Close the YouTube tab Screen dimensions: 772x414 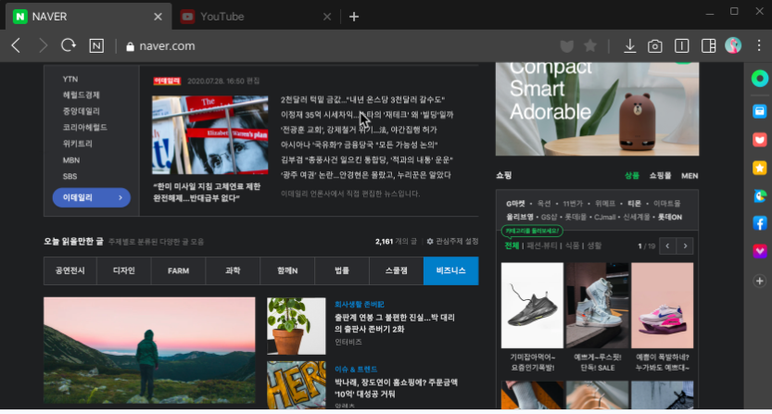(x=327, y=17)
